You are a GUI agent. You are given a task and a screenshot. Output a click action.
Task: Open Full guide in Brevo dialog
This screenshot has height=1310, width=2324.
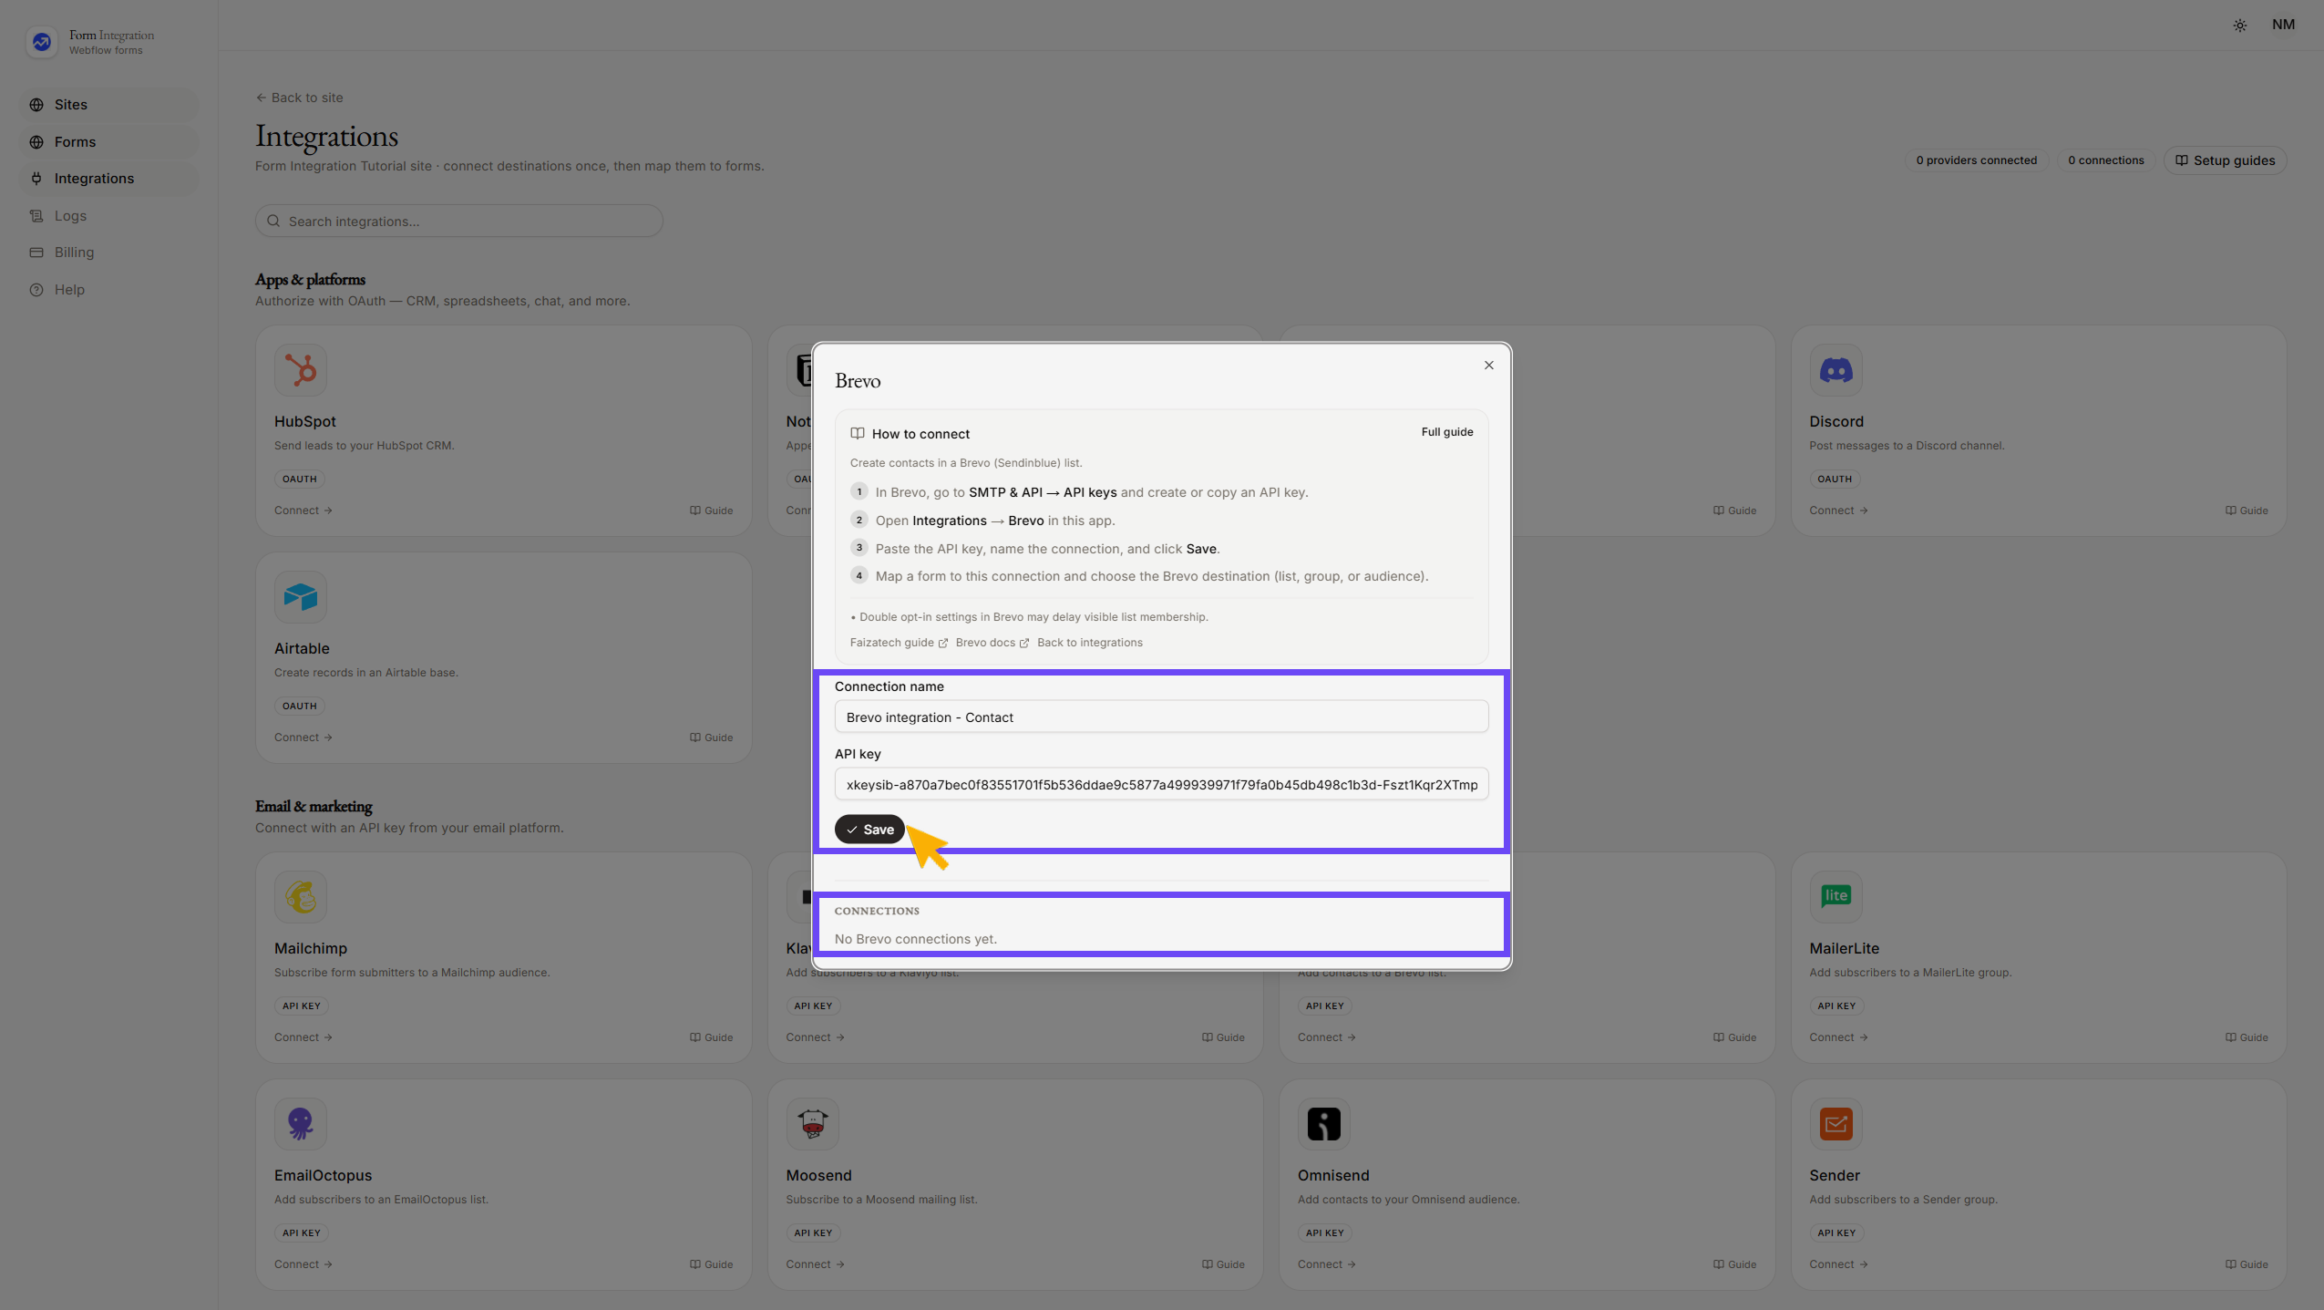click(x=1446, y=432)
